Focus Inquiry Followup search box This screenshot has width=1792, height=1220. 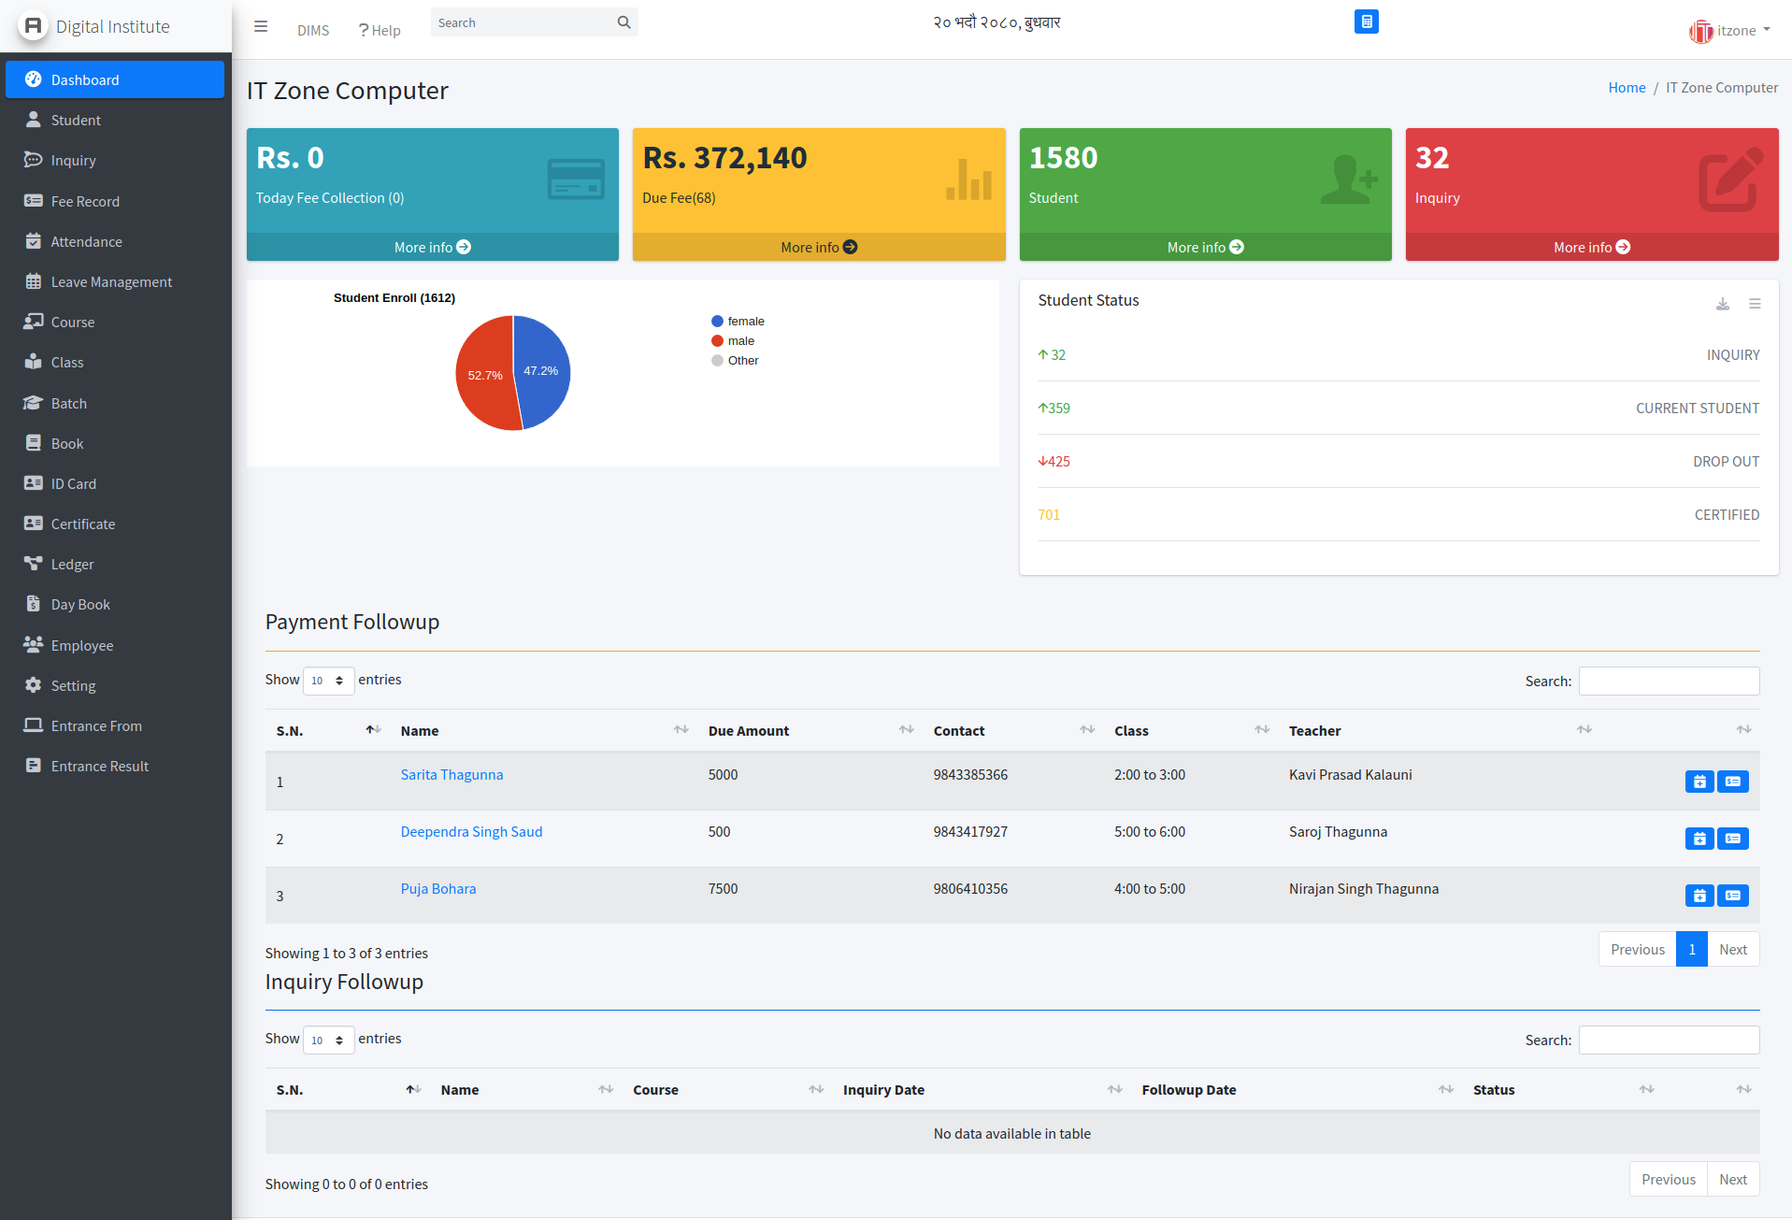[1669, 1040]
